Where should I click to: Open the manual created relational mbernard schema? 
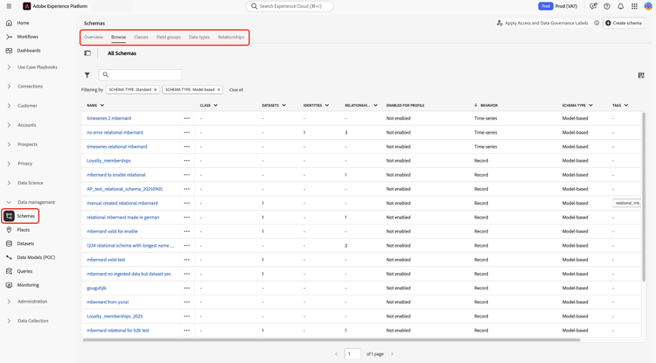click(122, 203)
